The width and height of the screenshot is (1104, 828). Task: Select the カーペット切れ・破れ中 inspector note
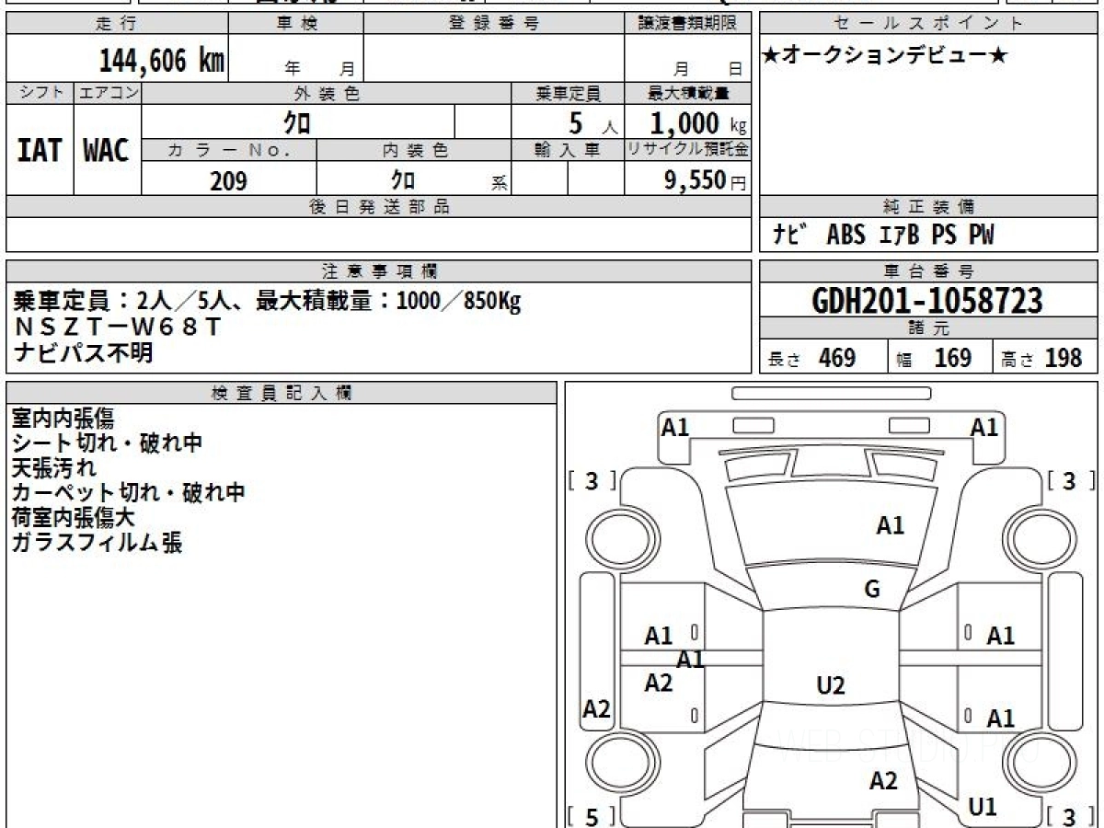click(x=128, y=493)
